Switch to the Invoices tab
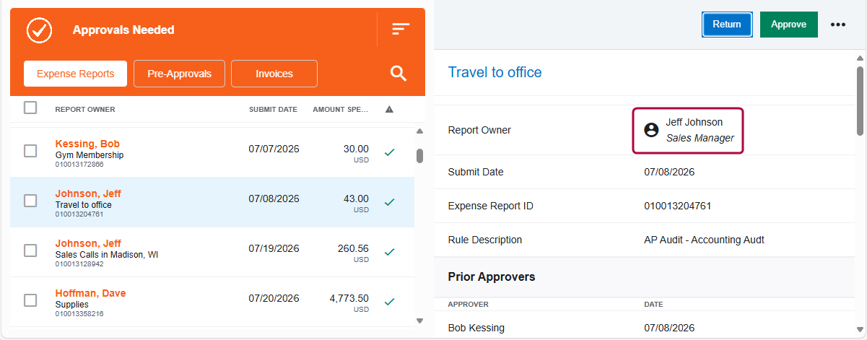The image size is (867, 340). (x=274, y=74)
